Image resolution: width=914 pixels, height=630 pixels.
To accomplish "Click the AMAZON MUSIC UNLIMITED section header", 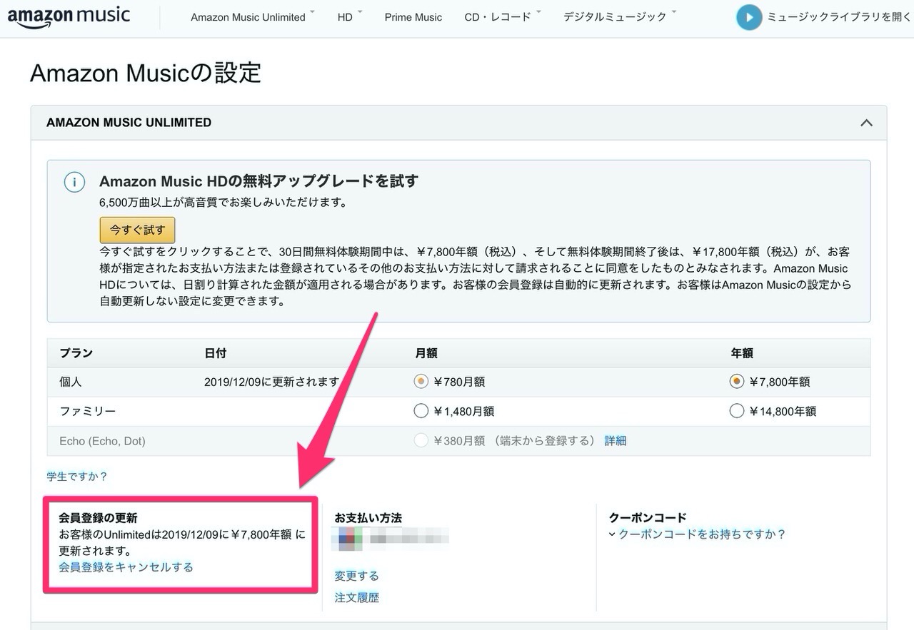I will click(x=458, y=123).
